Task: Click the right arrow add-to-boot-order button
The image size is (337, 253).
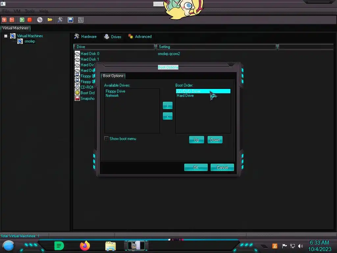Action: (168, 106)
